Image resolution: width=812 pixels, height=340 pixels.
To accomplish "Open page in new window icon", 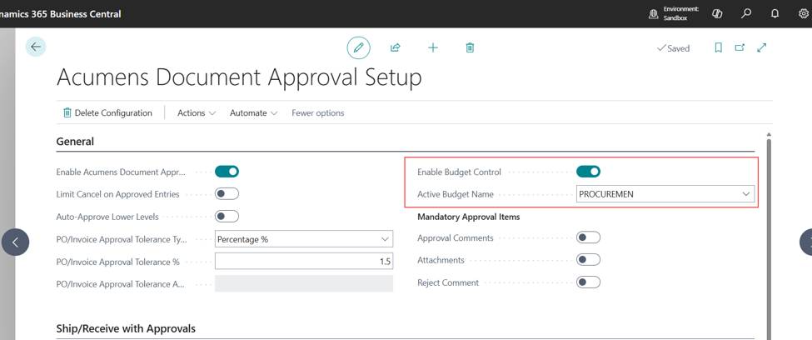I will pos(740,47).
